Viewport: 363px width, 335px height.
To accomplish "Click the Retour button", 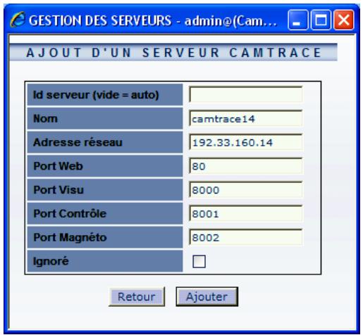I will point(137,297).
